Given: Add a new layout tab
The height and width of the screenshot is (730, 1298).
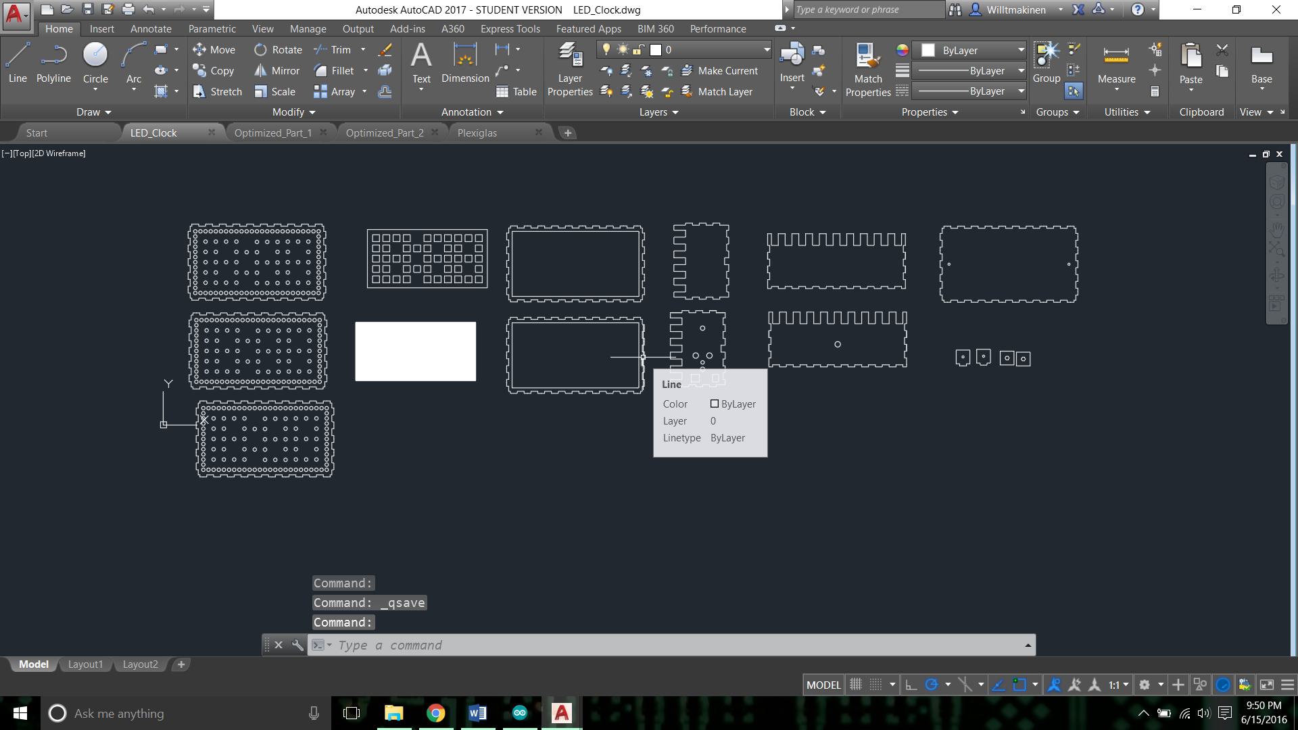Looking at the screenshot, I should [x=181, y=664].
